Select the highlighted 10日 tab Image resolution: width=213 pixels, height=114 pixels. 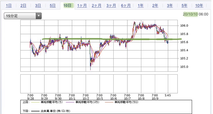[67, 6]
